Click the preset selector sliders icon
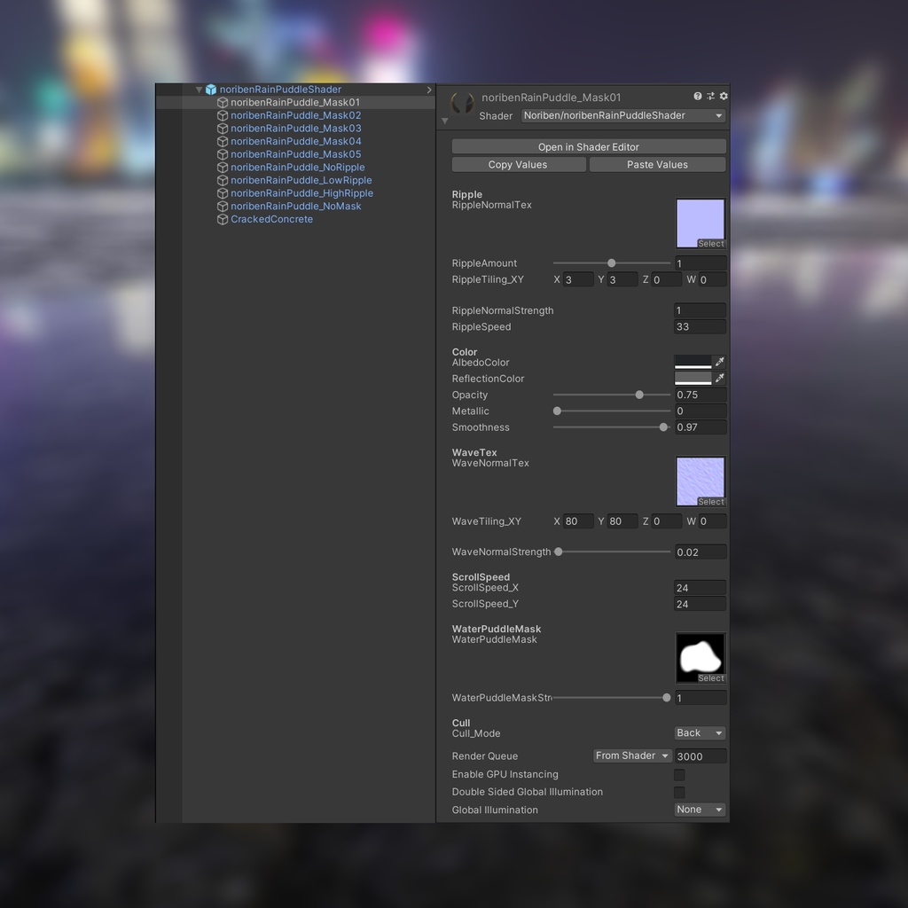Screen dimensions: 908x908 tap(710, 96)
